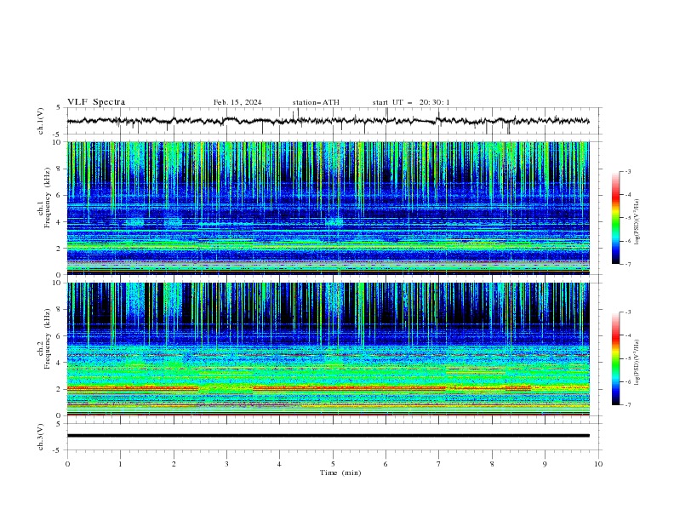The width and height of the screenshot is (674, 521).
Task: Click the log(PSD) label next to ch.1 color bar
Action: (x=637, y=222)
